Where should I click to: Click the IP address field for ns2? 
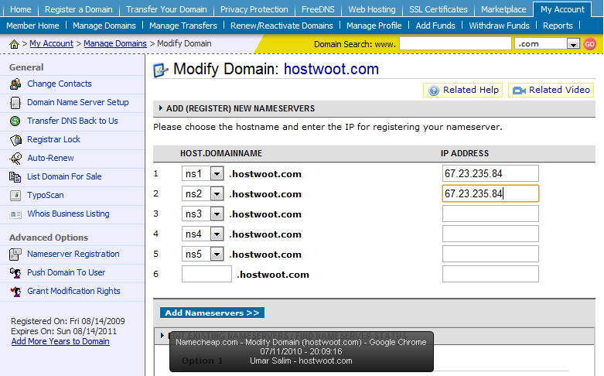pyautogui.click(x=490, y=193)
